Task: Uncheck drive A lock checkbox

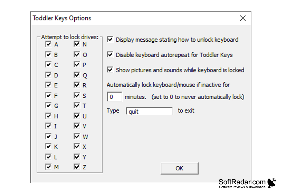Action: [48, 44]
